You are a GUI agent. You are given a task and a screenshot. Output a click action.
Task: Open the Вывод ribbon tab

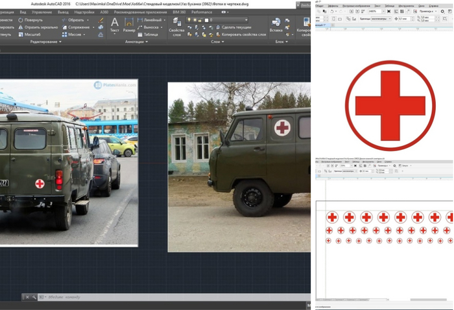tap(63, 12)
